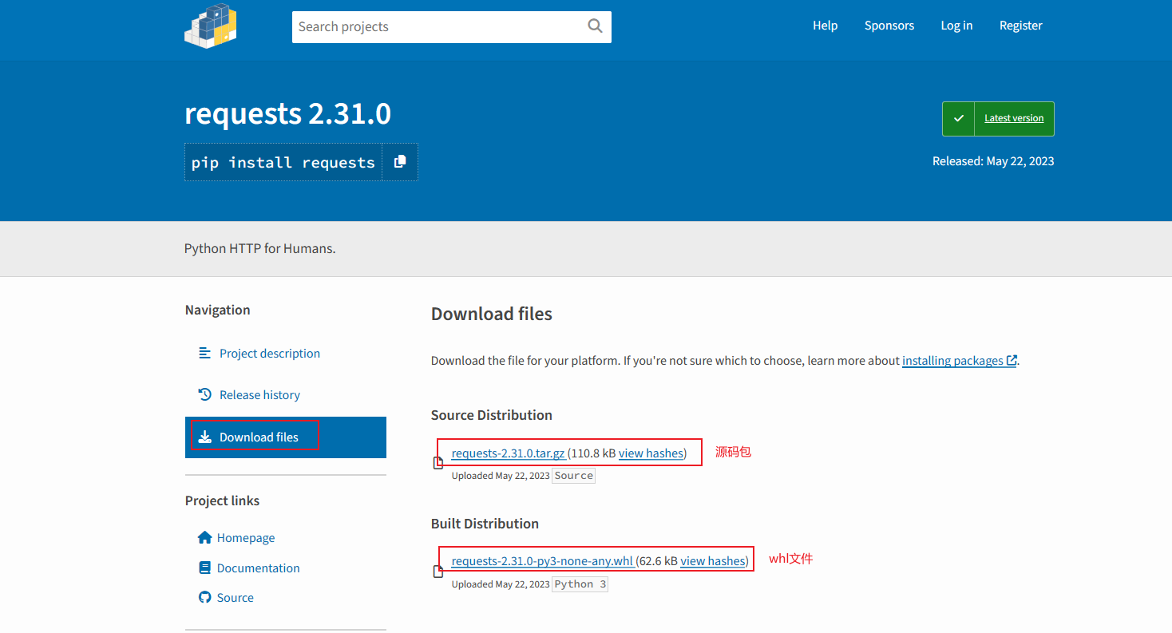
Task: Click the Source GitHub icon
Action: [x=204, y=597]
